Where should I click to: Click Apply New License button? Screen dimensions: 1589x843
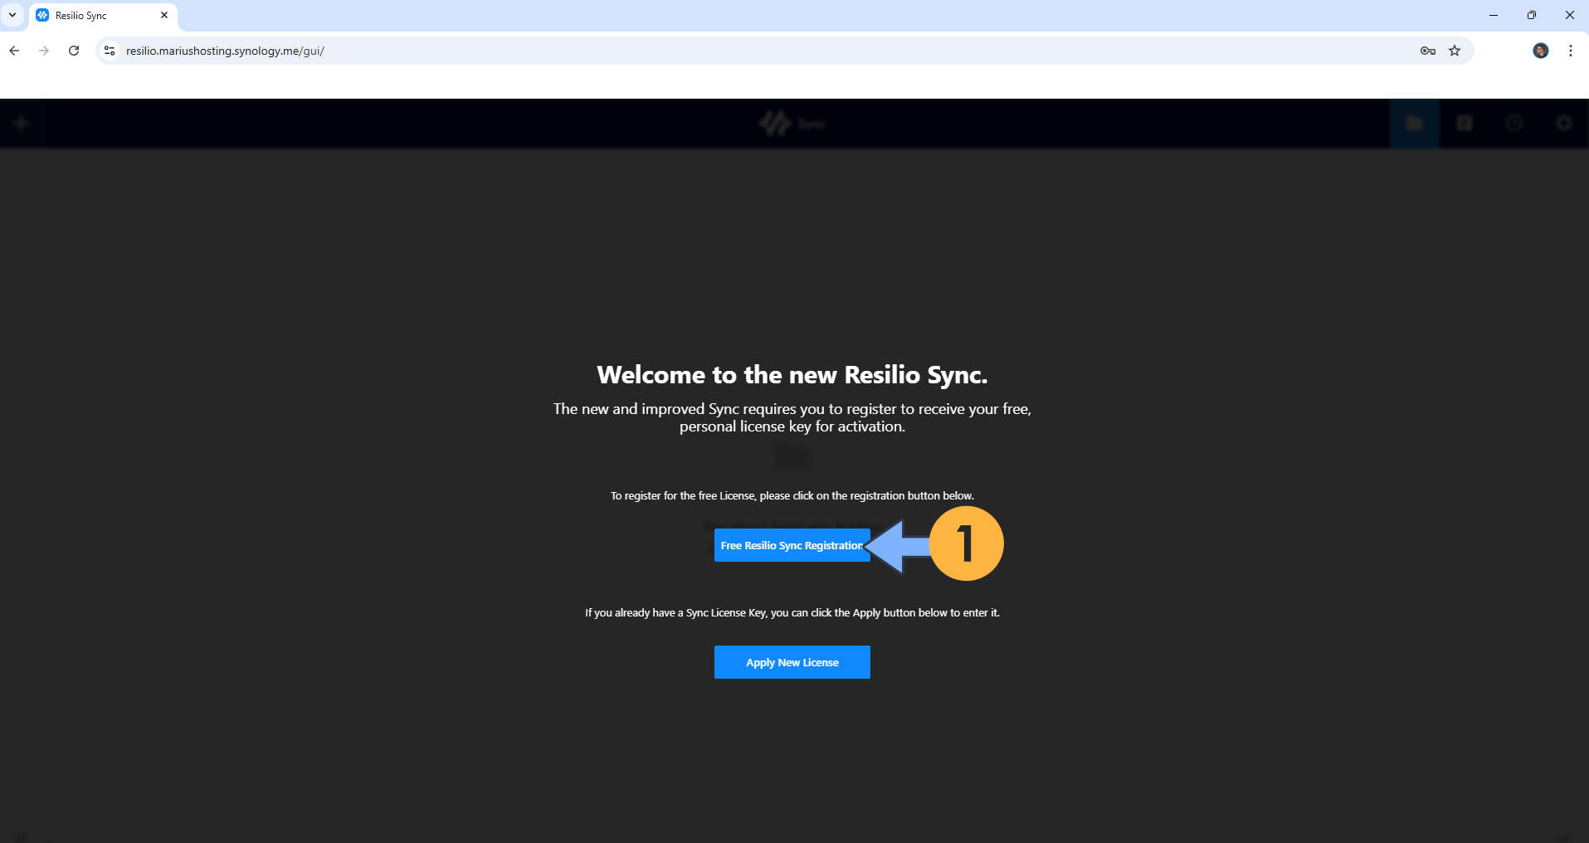792,662
